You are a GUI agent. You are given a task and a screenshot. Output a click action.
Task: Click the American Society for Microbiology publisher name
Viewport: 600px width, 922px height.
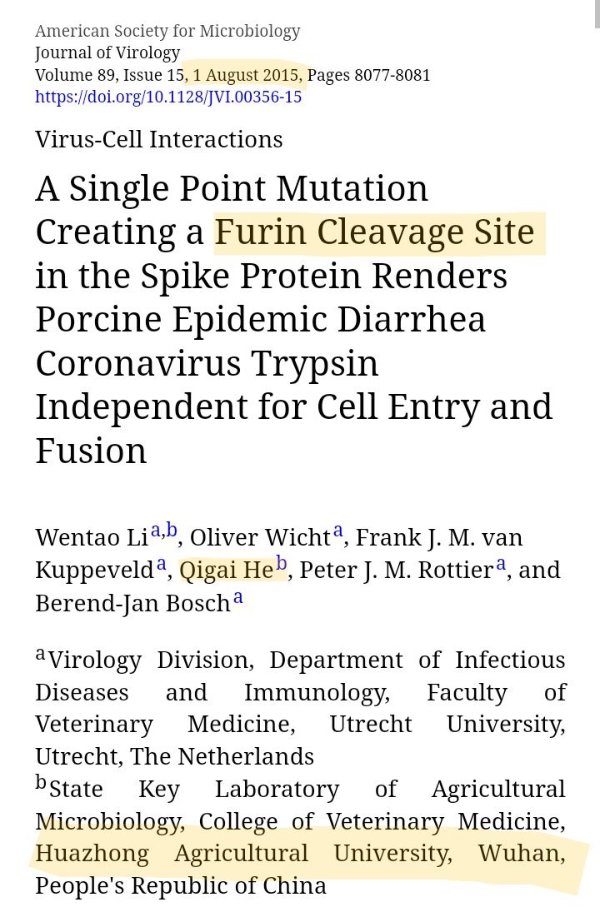(167, 32)
